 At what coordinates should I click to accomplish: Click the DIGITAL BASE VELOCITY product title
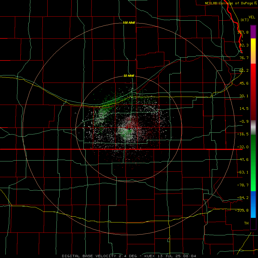[89, 256]
